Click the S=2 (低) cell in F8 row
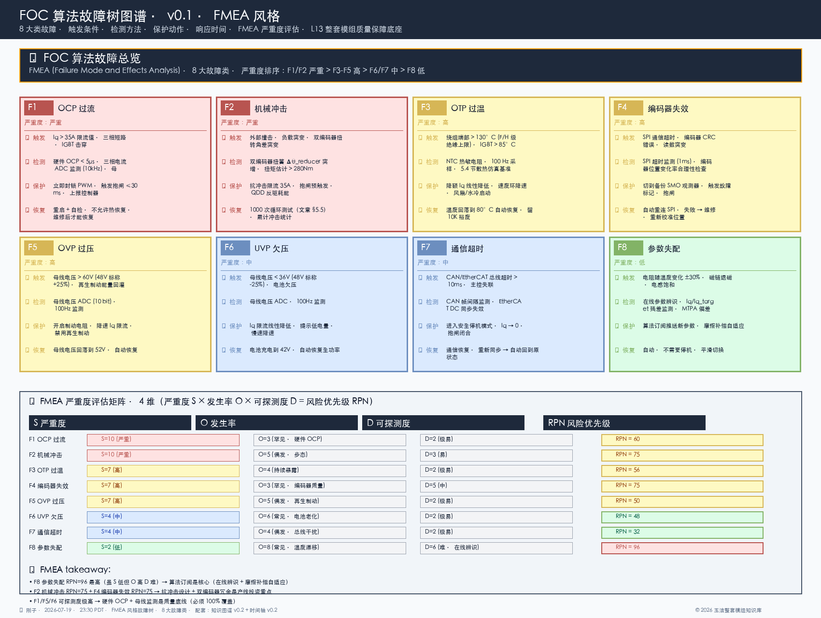Screen dimensions: 821x618 click(163, 548)
